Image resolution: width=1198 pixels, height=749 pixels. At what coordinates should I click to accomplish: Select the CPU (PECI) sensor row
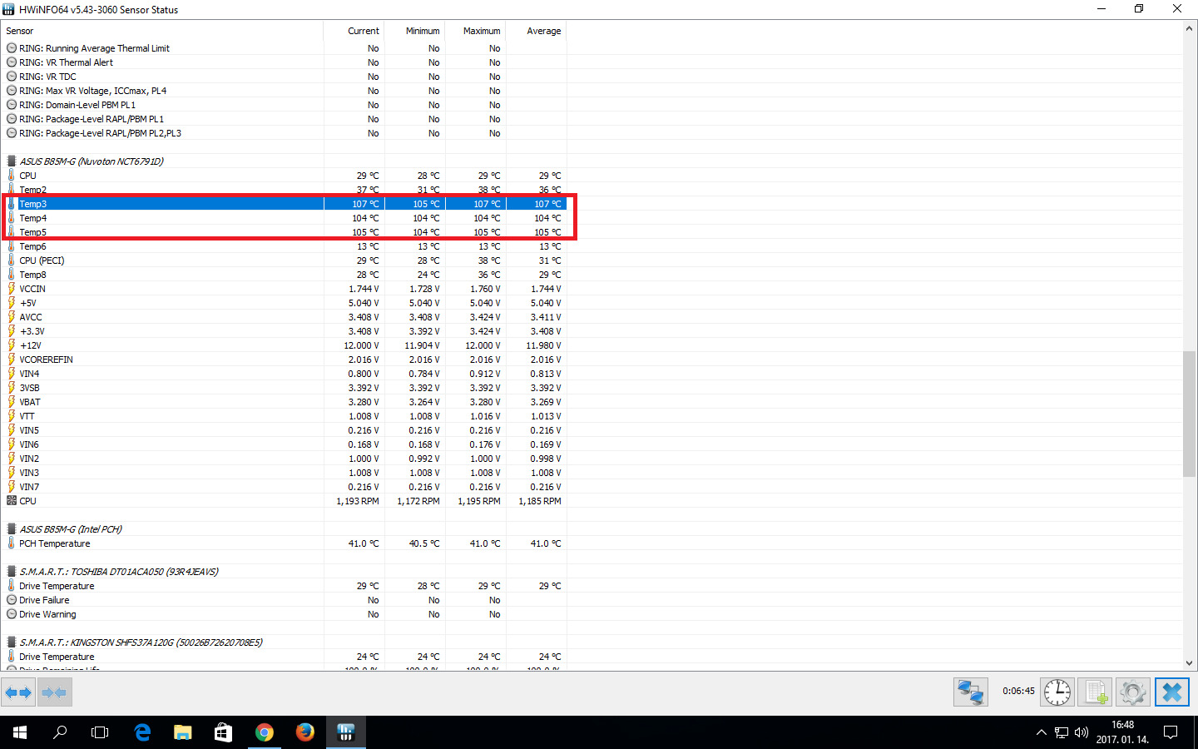[x=285, y=260]
